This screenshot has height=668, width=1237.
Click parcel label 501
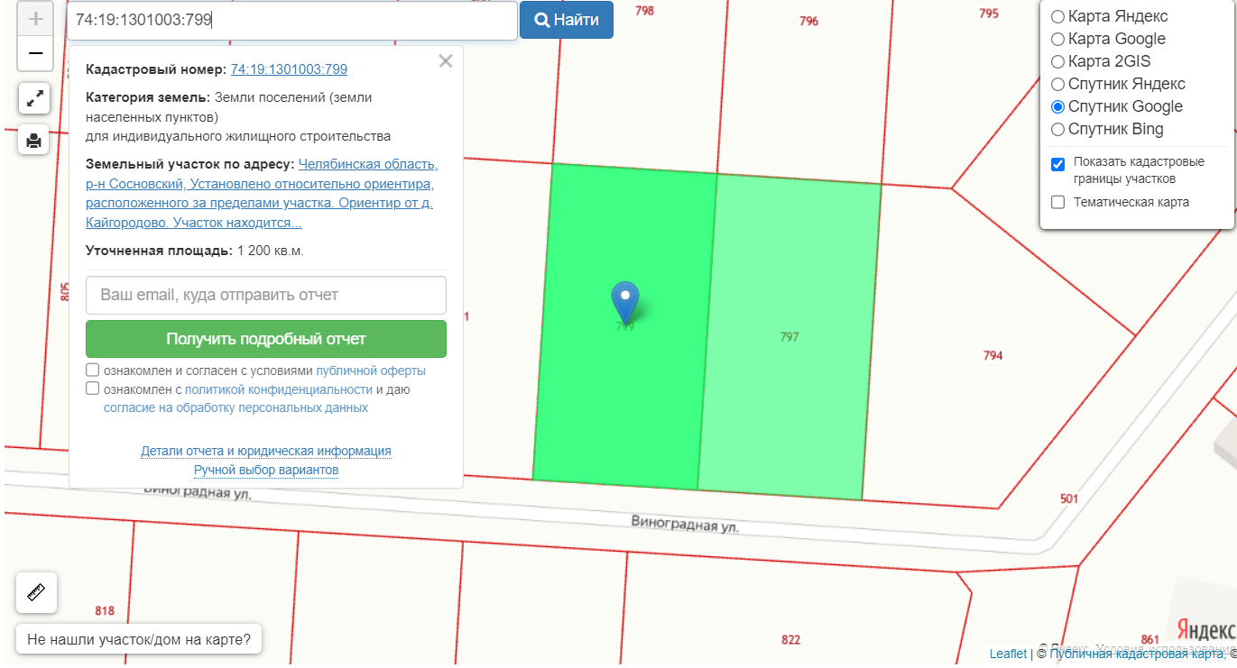(x=1069, y=499)
